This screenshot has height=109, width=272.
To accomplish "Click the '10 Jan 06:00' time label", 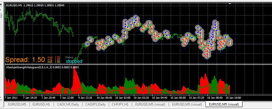I will click(178, 98).
